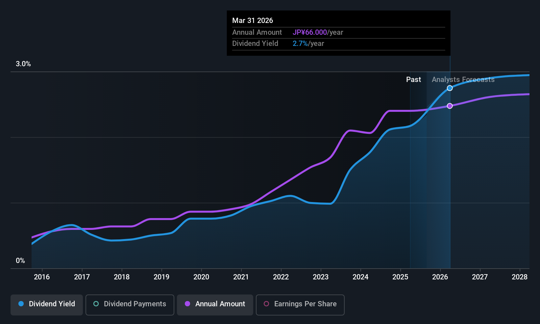Click the blue Dividend Yield legend dot
This screenshot has height=324, width=540.
point(21,304)
